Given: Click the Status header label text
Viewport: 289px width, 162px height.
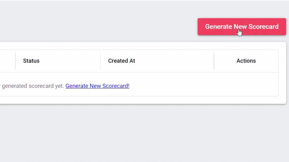Looking at the screenshot, I should (31, 61).
